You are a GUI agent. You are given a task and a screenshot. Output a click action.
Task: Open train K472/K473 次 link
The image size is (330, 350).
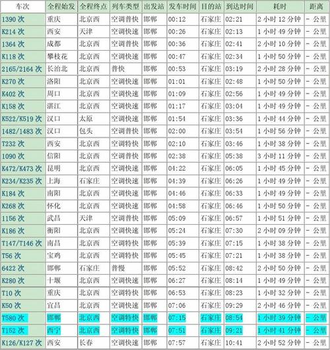(22, 169)
